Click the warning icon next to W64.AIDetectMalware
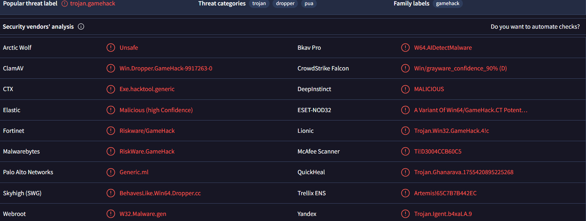 coord(405,48)
